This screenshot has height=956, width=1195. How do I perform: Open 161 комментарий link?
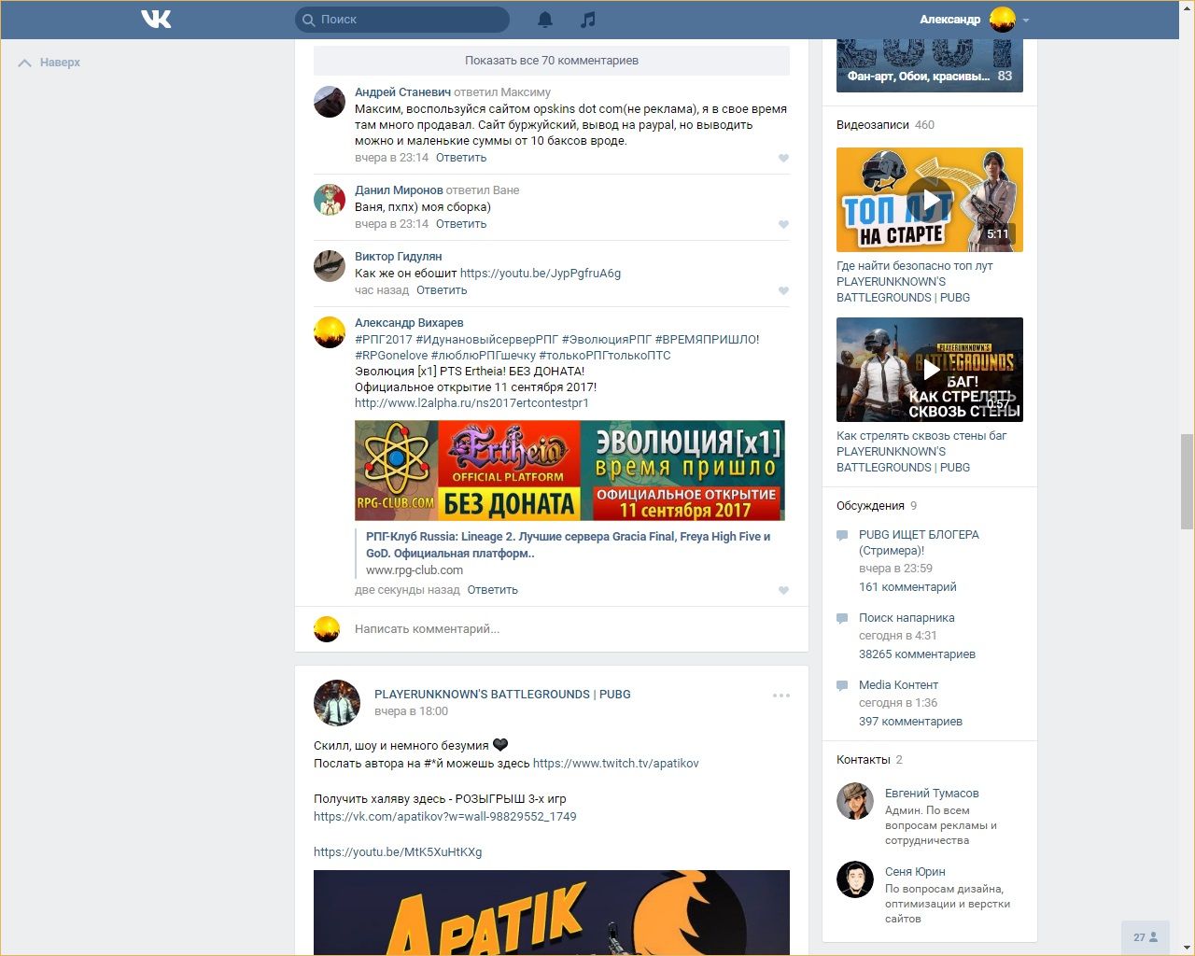click(x=907, y=587)
